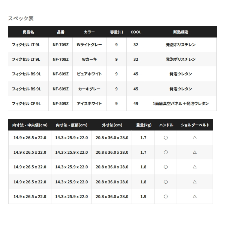The width and height of the screenshot is (225, 225).
Task: Click the カラー column header
Action: point(89,32)
